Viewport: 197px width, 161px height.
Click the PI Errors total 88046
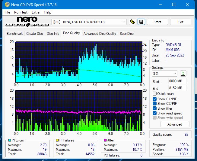pyautogui.click(x=42, y=154)
